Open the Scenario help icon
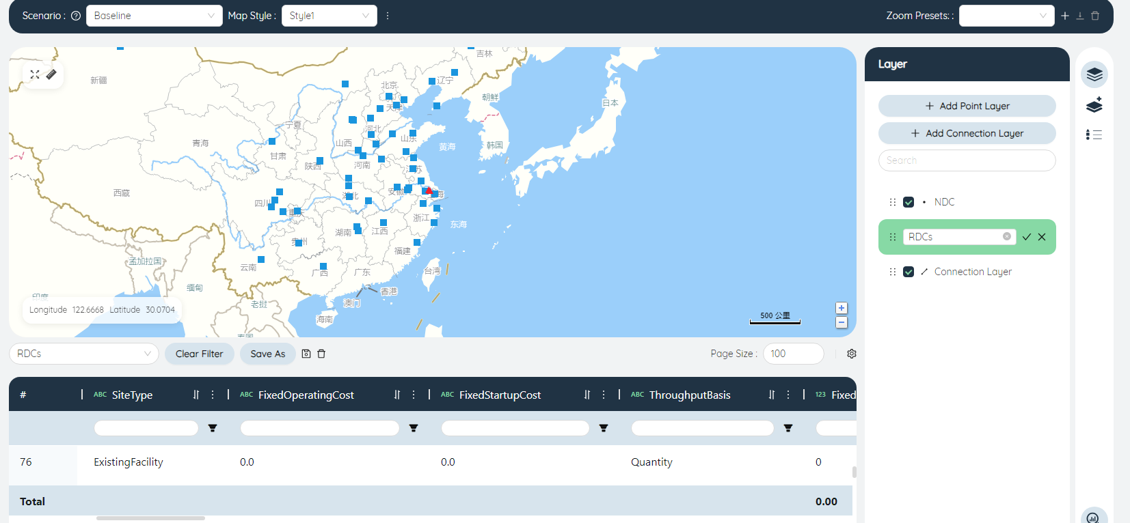This screenshot has width=1130, height=523. 76,16
